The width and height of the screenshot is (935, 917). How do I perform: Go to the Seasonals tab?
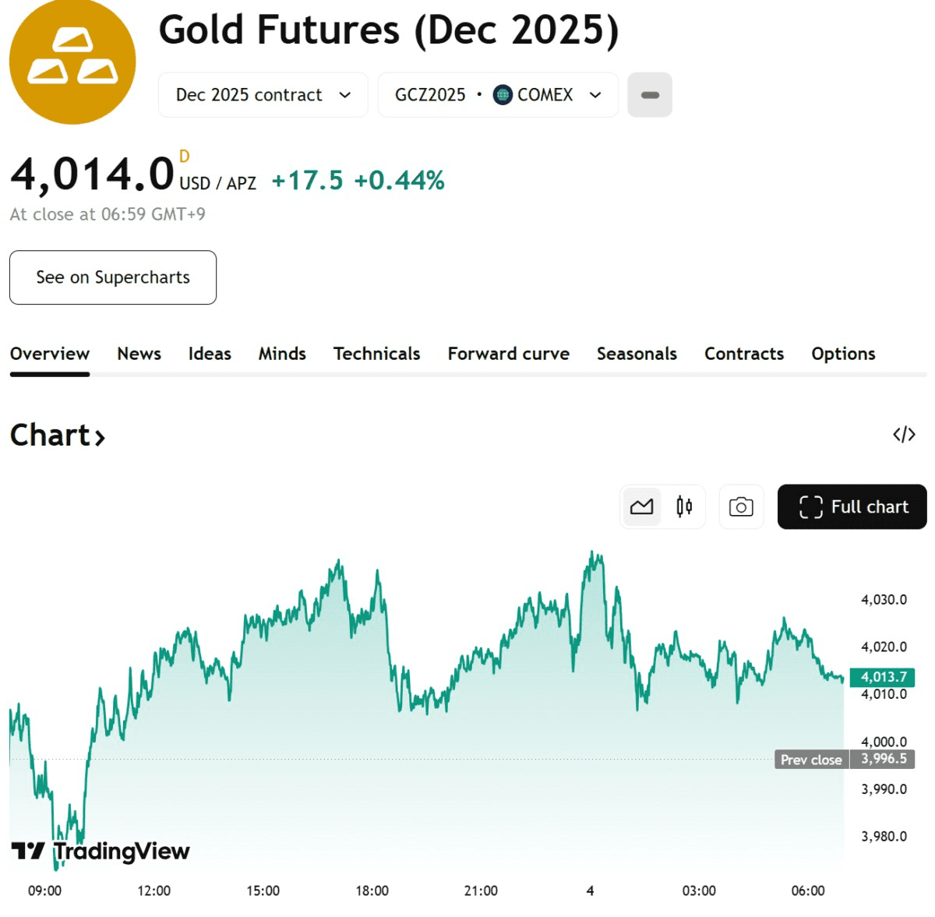(x=637, y=354)
